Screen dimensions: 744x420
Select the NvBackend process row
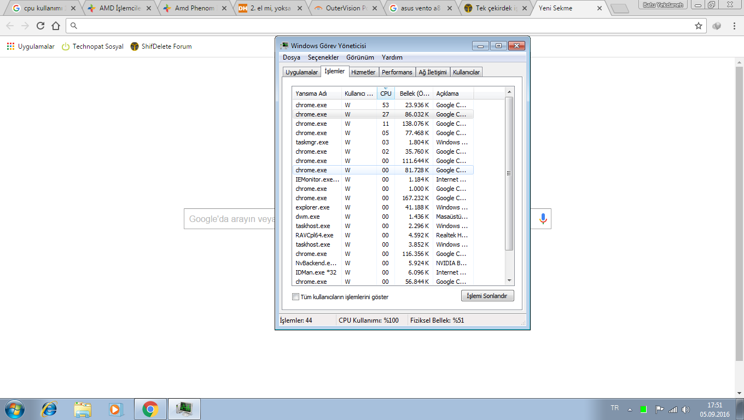click(383, 263)
